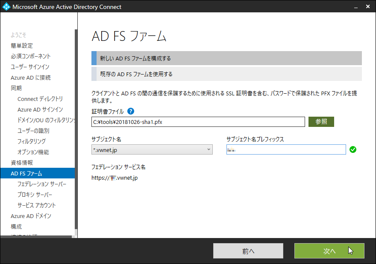
Task: Click the 前へ back button
Action: tap(248, 251)
